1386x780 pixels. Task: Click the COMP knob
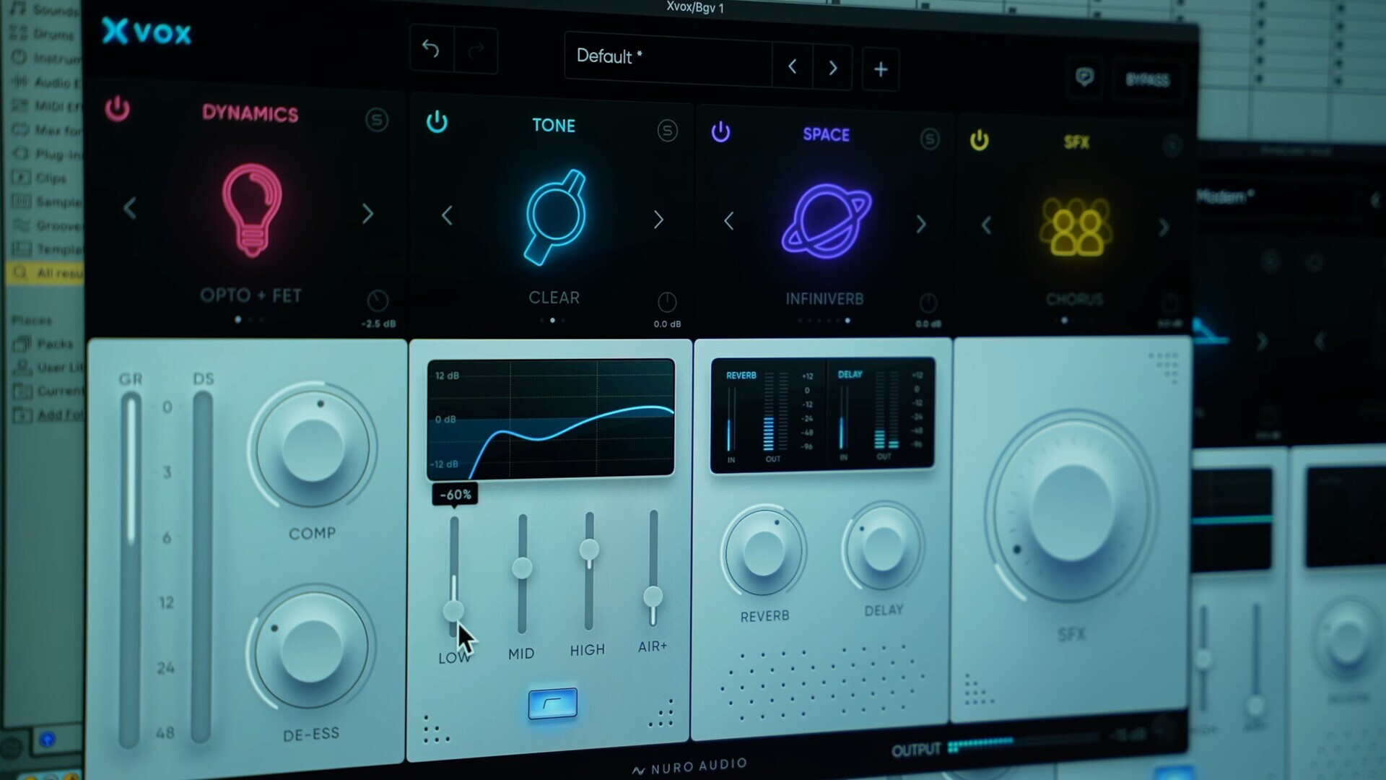(313, 448)
